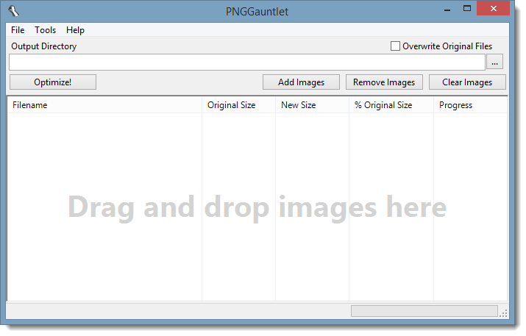Browse for output directory with the ellipsis button

point(494,62)
